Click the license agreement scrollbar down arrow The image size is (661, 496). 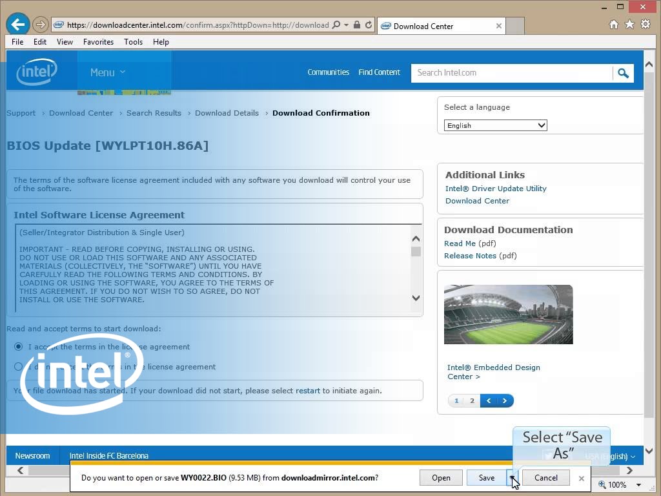click(416, 298)
